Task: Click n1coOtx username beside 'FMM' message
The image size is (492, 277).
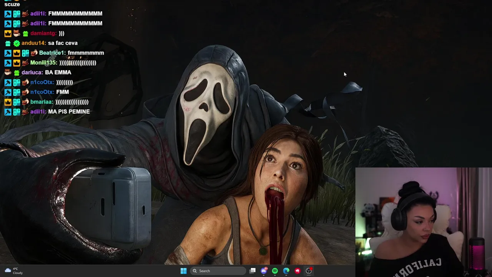Action: (42, 92)
